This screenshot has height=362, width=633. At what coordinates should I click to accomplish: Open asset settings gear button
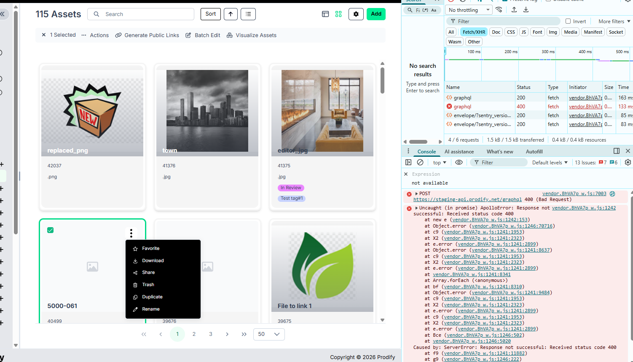[356, 14]
